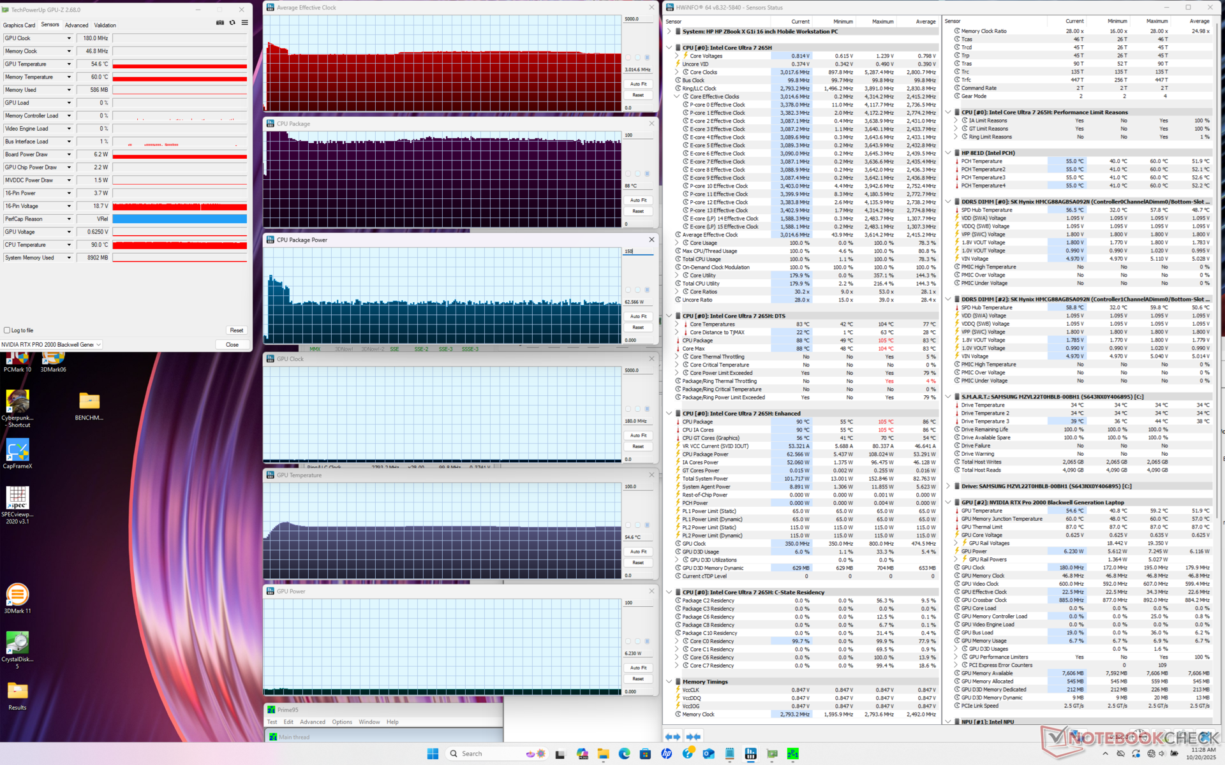Viewport: 1225px width, 765px height.
Task: Collapse the CPU [#0] Intel Core Ultra 7 265H group
Action: click(x=669, y=48)
